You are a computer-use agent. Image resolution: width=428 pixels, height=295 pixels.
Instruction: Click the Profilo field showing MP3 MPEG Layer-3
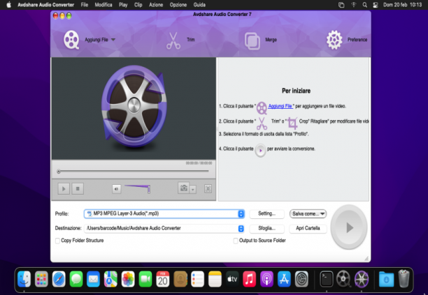pos(164,214)
